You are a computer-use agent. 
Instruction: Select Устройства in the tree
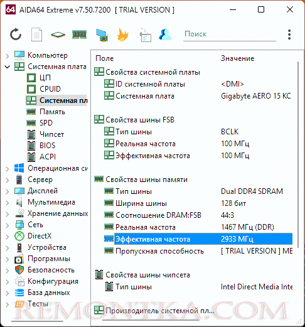coord(47,247)
